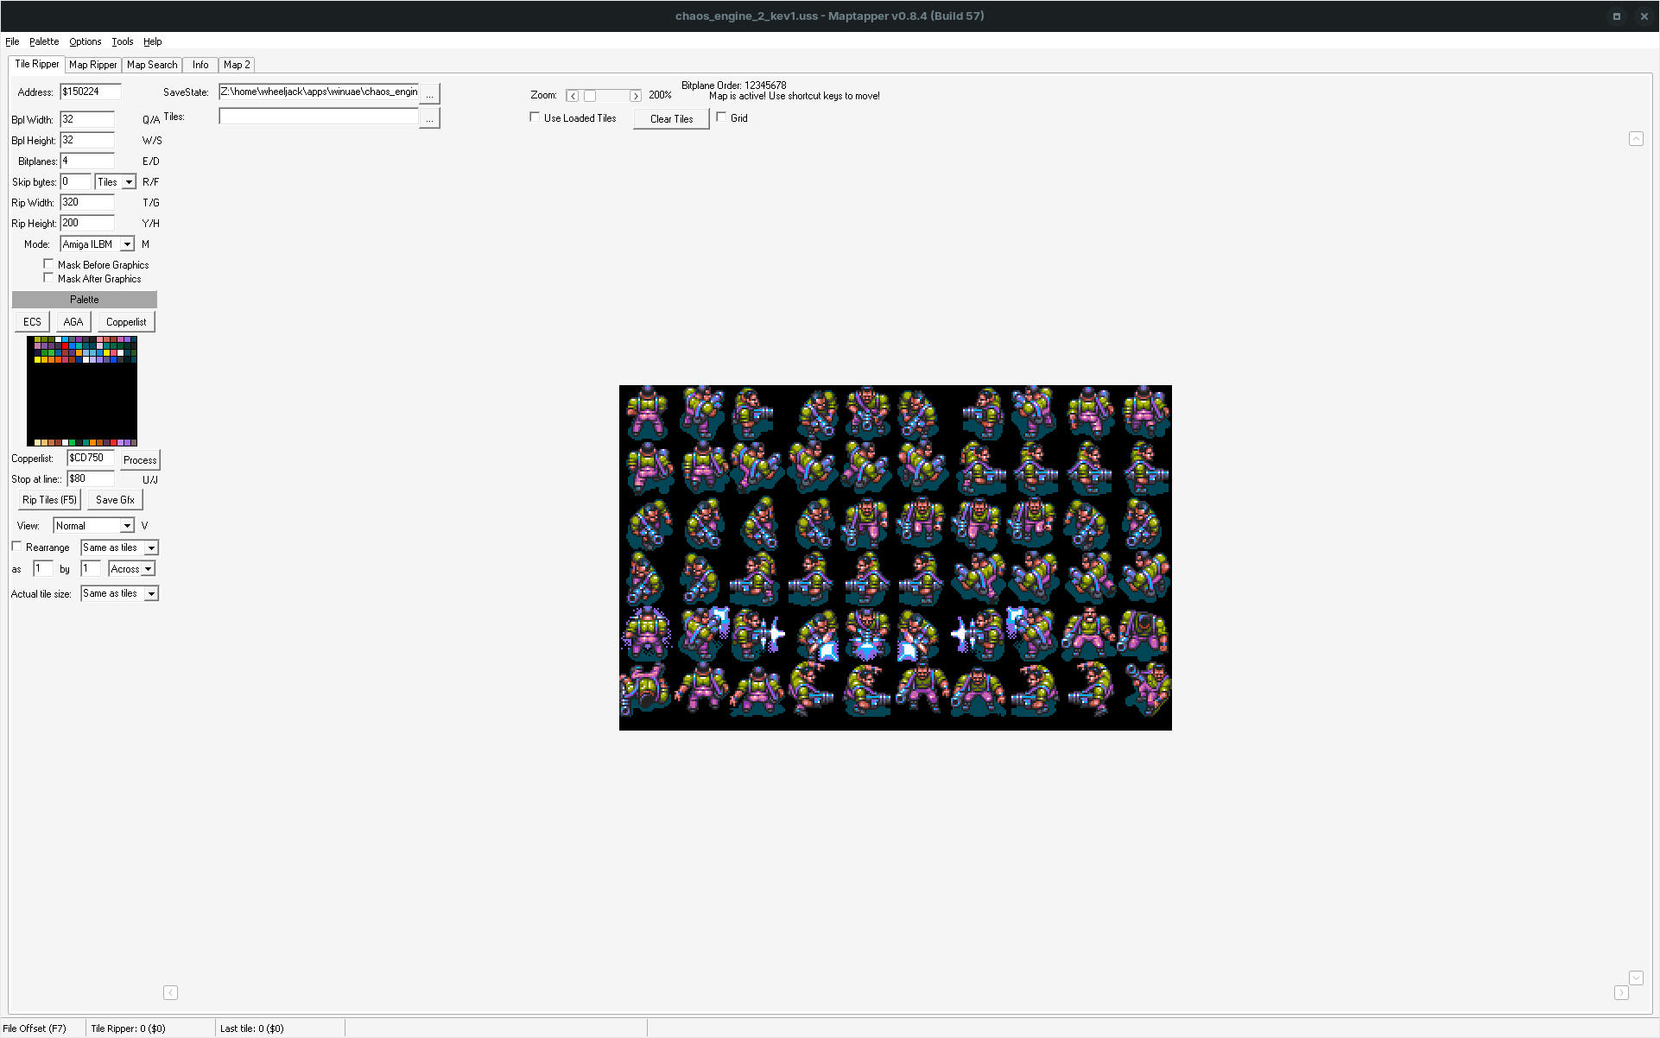Click the empty Tiles path field
The height and width of the screenshot is (1038, 1660).
[319, 116]
